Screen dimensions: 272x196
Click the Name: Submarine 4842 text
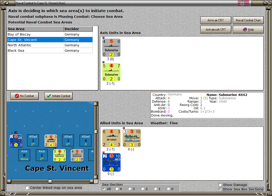coord(227,95)
